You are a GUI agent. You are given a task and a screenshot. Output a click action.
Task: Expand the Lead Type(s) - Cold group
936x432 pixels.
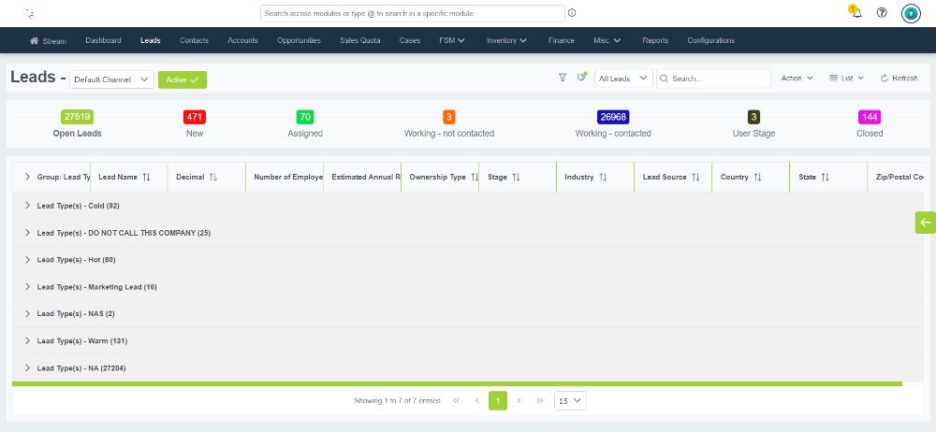click(27, 205)
